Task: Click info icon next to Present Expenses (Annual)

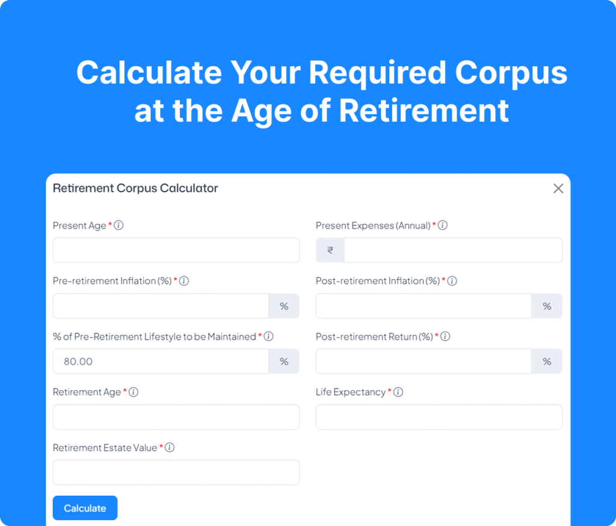Action: coord(443,226)
